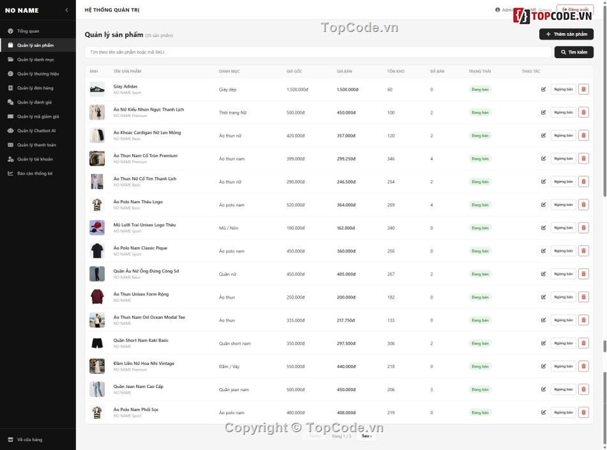Screen dimensions: 607x450
Task: Delete Áo Polo Nam Thêu Logo
Action: point(583,205)
